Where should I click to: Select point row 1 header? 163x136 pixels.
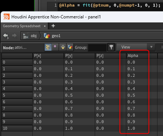17,69
